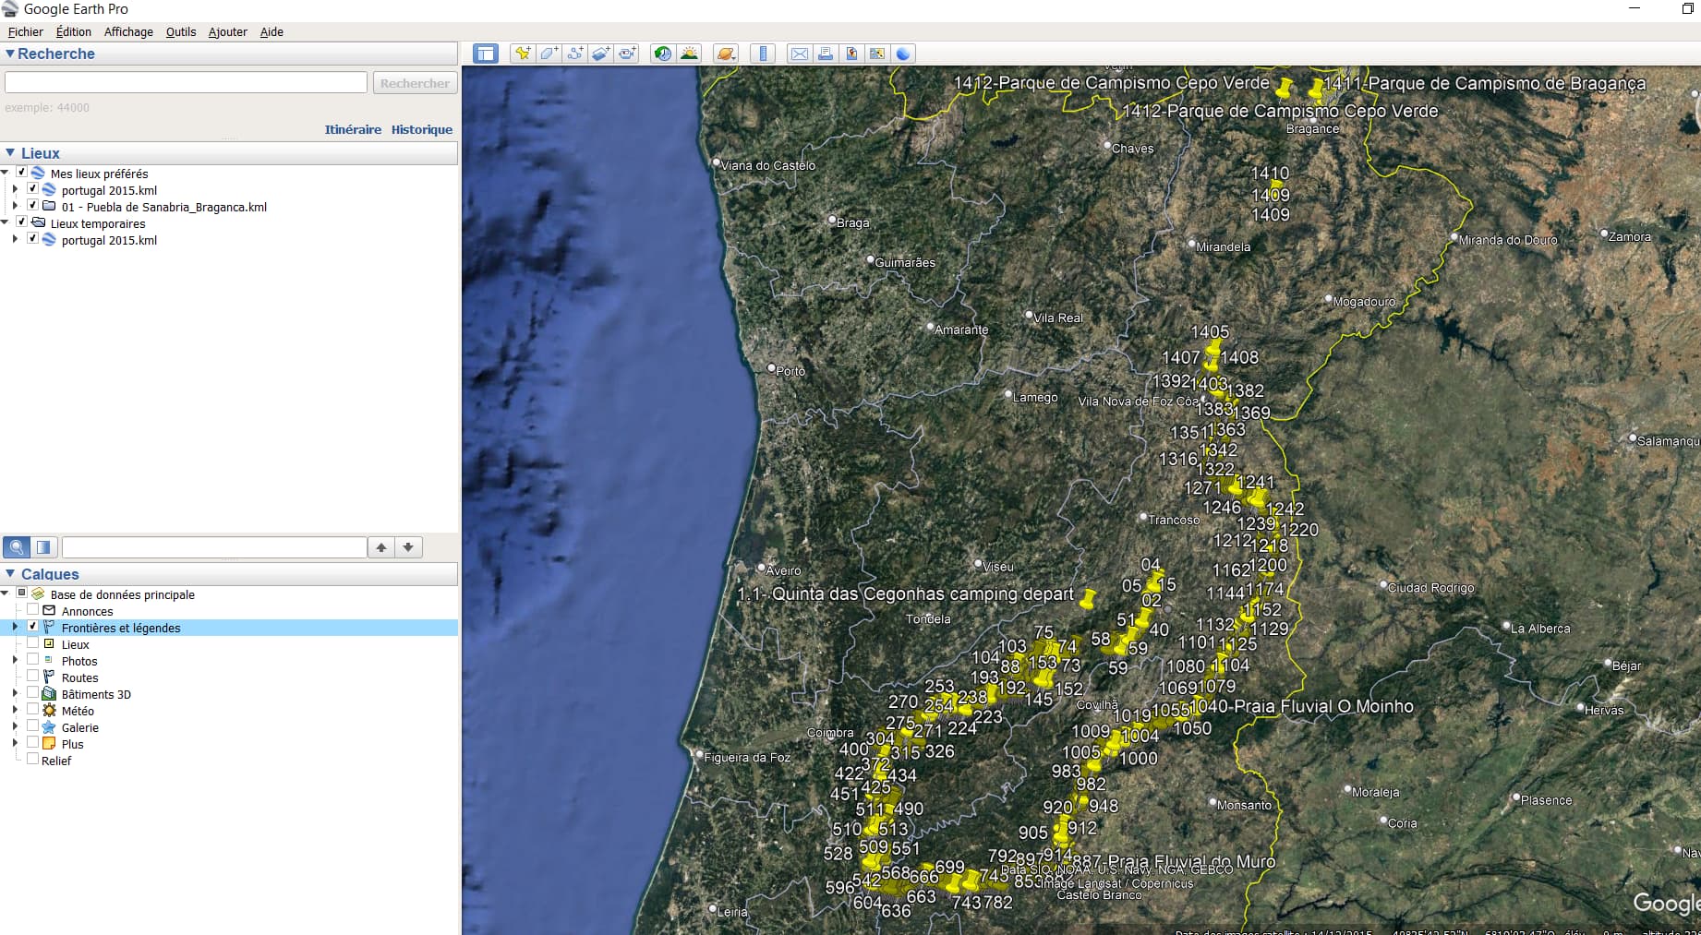The width and height of the screenshot is (1701, 935).
Task: Open the ruler measurement tool
Action: pyautogui.click(x=763, y=54)
